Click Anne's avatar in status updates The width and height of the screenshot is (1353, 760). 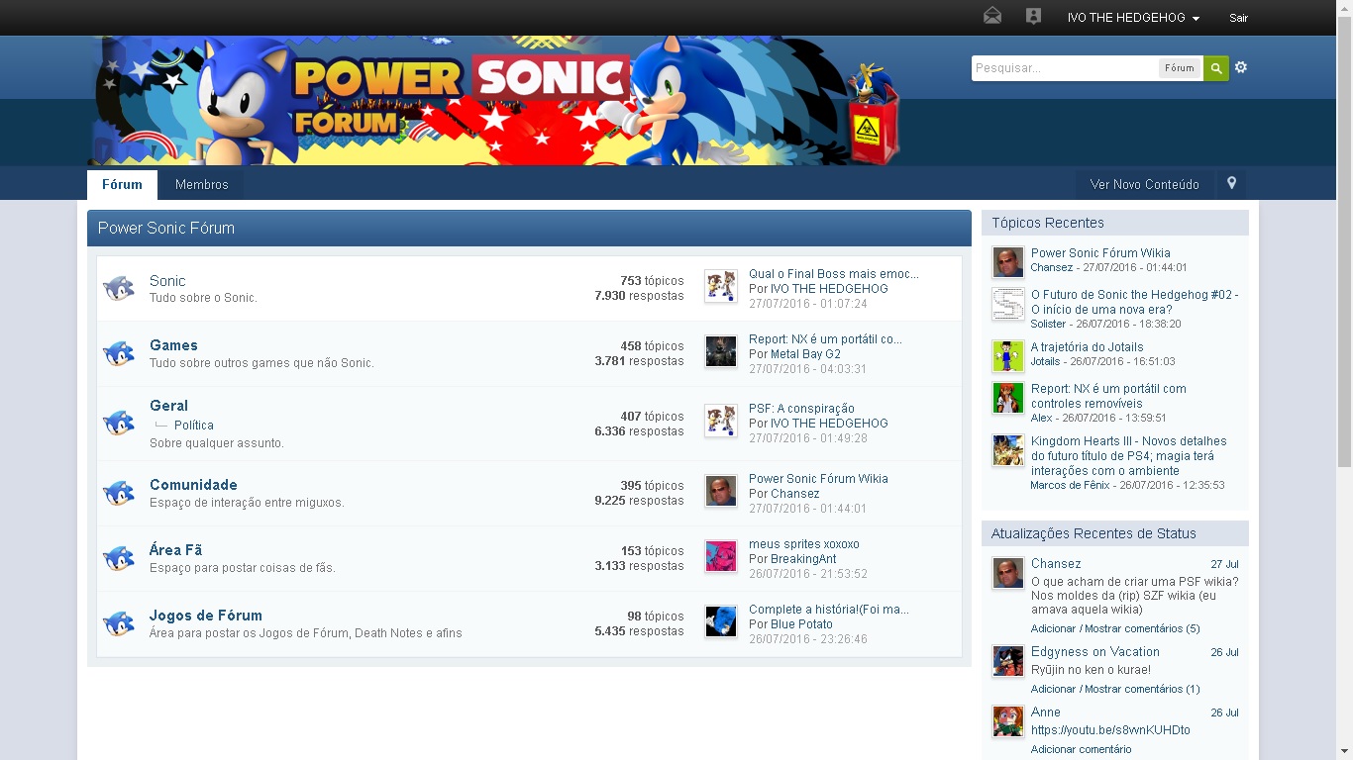point(1008,721)
